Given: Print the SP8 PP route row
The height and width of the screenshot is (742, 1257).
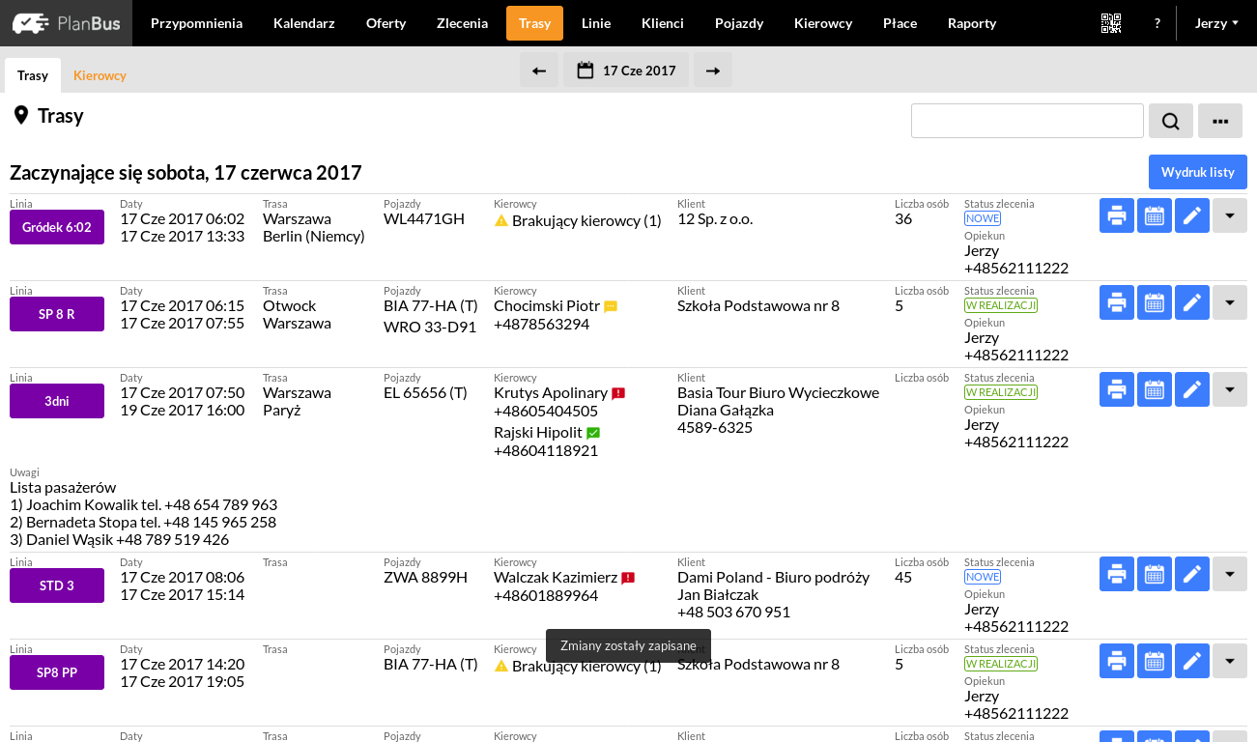Looking at the screenshot, I should [x=1117, y=661].
